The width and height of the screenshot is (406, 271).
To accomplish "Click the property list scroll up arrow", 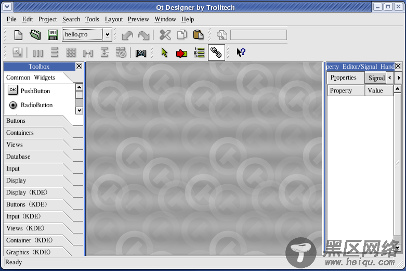I will click(x=397, y=89).
